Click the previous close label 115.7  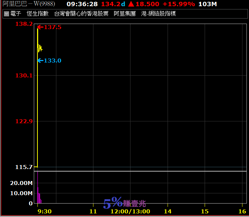click(x=24, y=167)
